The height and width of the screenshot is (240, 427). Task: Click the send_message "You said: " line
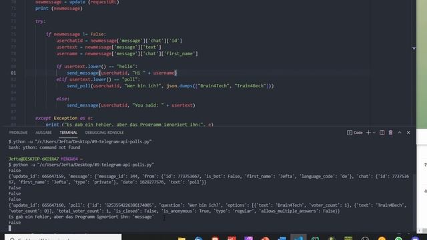click(x=131, y=105)
